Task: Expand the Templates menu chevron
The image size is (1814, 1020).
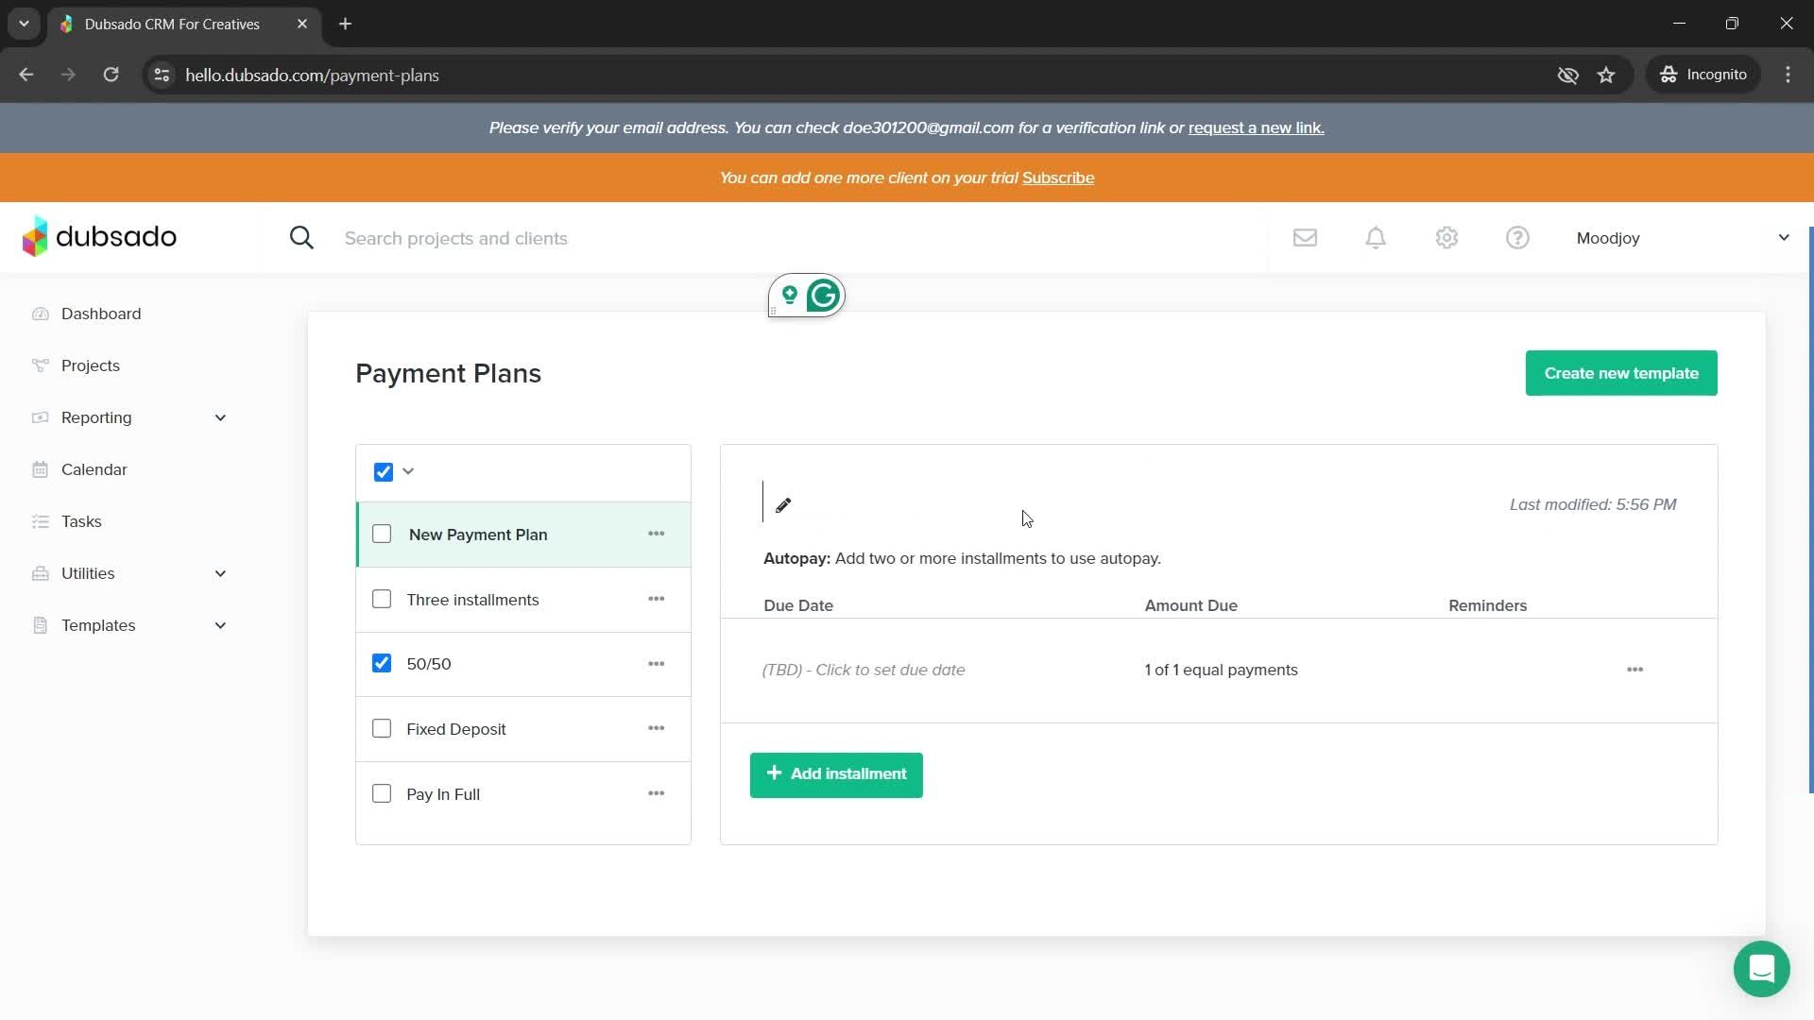Action: pos(220,625)
